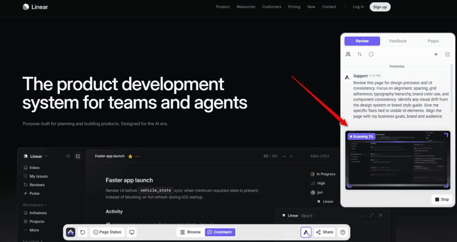Click the ENG-2703 issue ID
The height and width of the screenshot is (242, 457).
coord(320,156)
